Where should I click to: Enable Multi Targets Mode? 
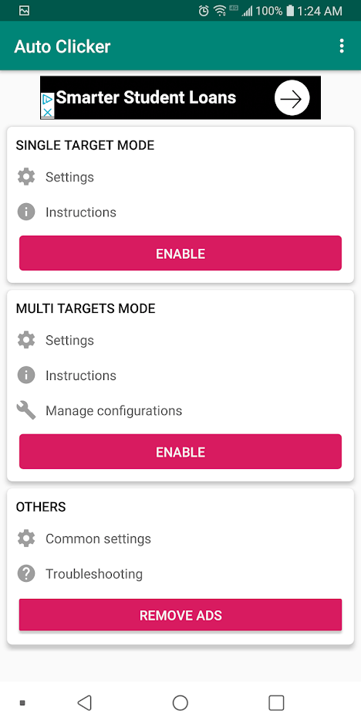(x=180, y=451)
